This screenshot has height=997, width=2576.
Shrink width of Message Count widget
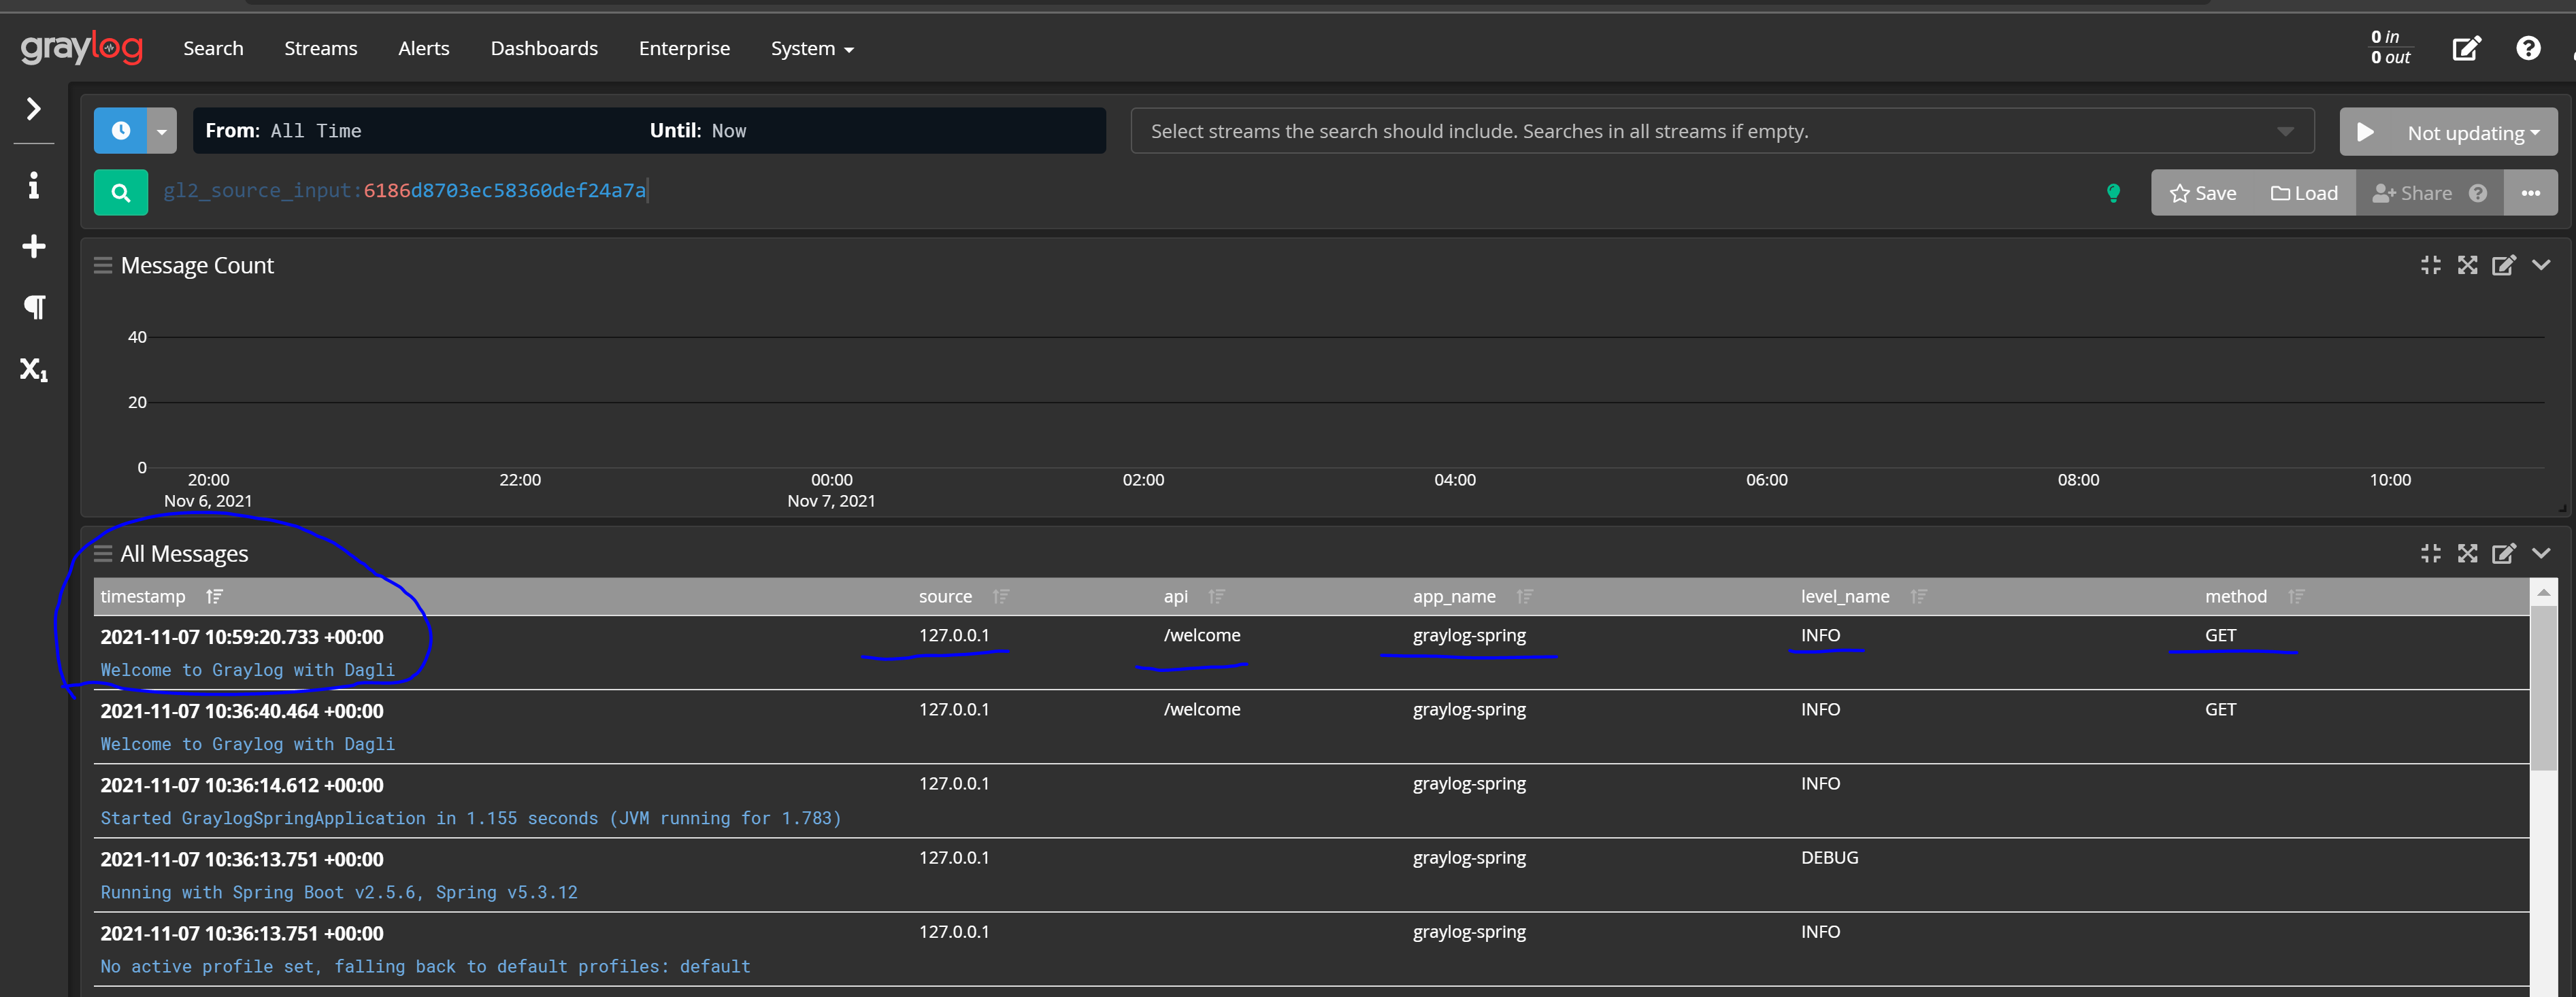(2431, 265)
